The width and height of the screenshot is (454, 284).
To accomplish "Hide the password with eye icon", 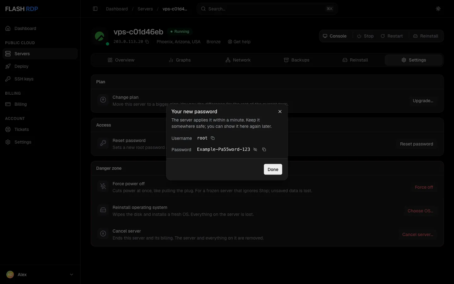I will click(x=255, y=150).
